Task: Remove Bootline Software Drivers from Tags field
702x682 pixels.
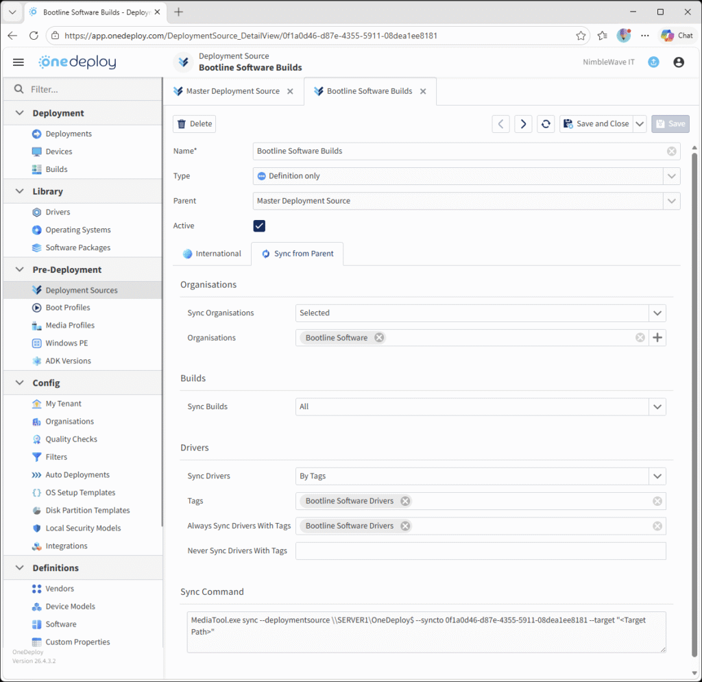Action: [405, 501]
